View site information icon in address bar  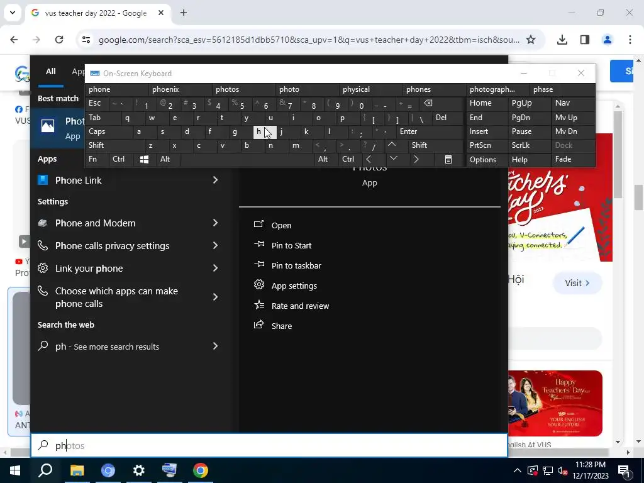pos(86,40)
